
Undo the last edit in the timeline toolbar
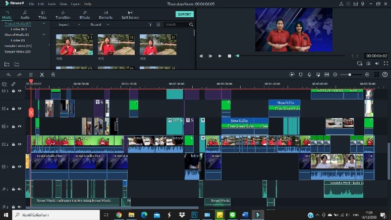9,75
